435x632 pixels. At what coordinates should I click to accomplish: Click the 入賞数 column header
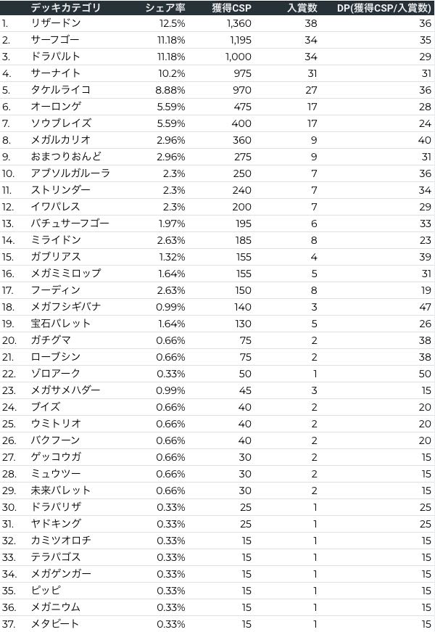click(x=302, y=8)
